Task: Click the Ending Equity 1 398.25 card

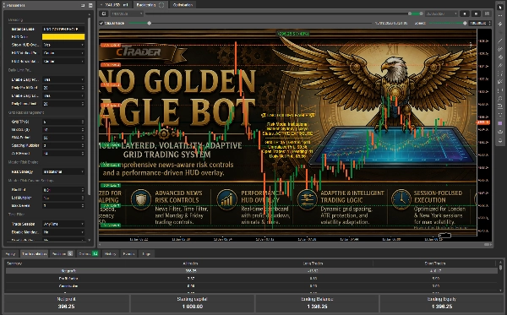Action: [x=441, y=303]
